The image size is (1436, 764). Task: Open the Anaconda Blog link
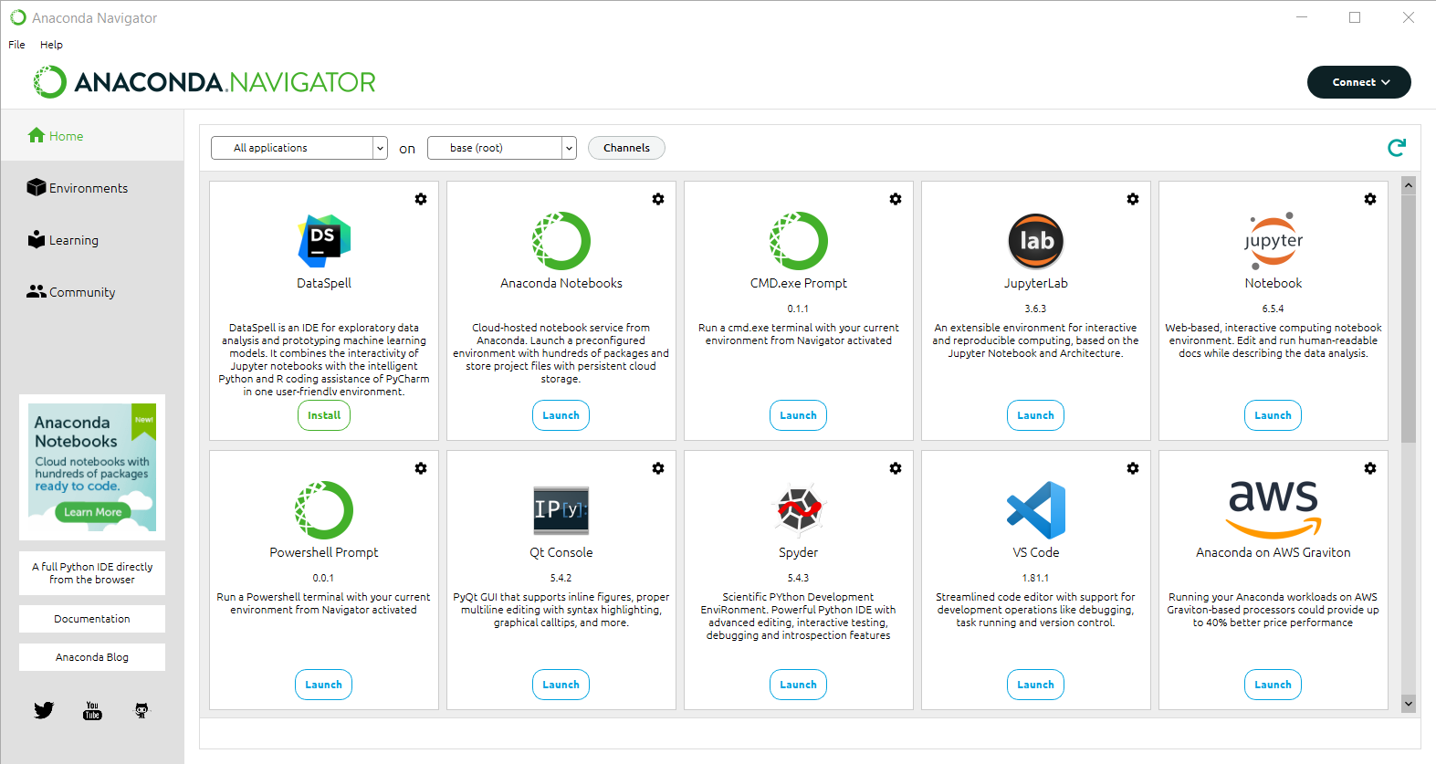[92, 657]
